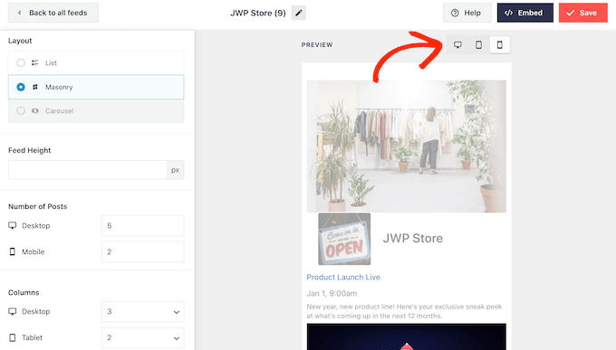Screen dimensions: 616x350
Task: Click the Feed Height label
Action: 30,150
